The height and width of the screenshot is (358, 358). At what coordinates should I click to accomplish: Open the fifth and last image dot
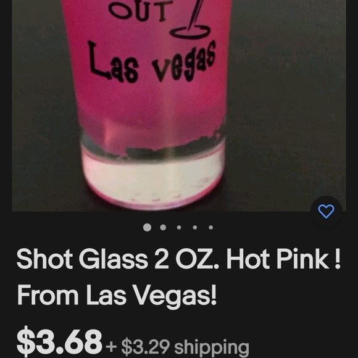tap(210, 227)
